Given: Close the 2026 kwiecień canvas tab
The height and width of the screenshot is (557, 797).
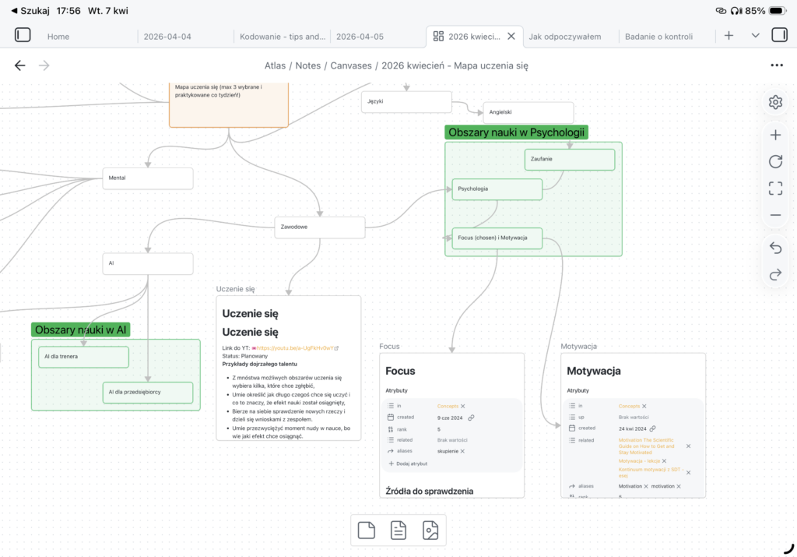Looking at the screenshot, I should click(511, 36).
